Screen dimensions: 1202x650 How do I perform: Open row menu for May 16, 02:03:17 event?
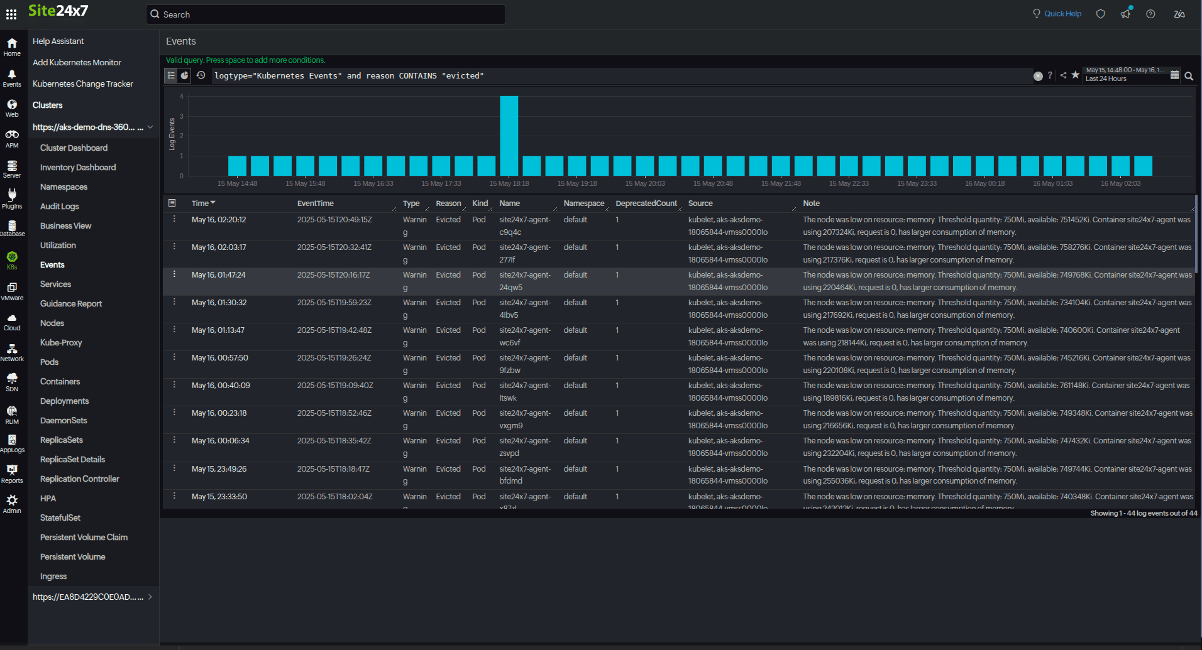tap(174, 247)
